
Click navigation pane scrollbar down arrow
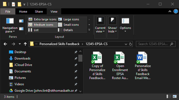[80, 91]
